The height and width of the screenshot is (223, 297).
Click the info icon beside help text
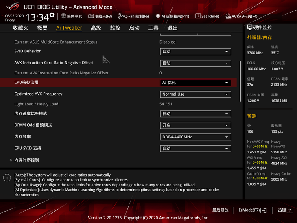click(x=7, y=178)
